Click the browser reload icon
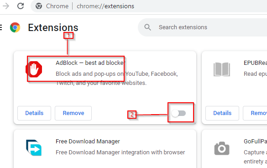Viewport: 267px width, 168px height. click(x=21, y=6)
